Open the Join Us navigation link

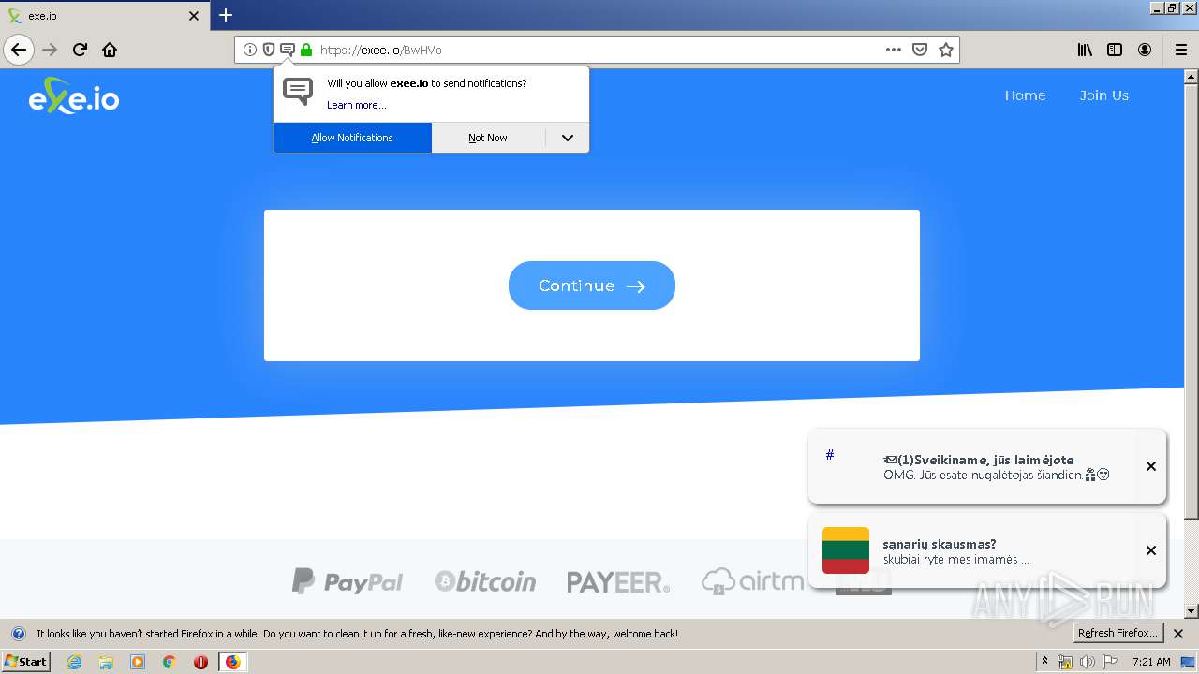click(1103, 95)
